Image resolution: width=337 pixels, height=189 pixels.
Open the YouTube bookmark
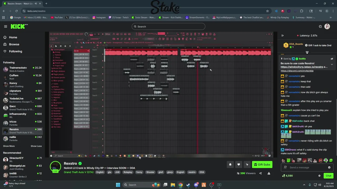tap(57, 18)
